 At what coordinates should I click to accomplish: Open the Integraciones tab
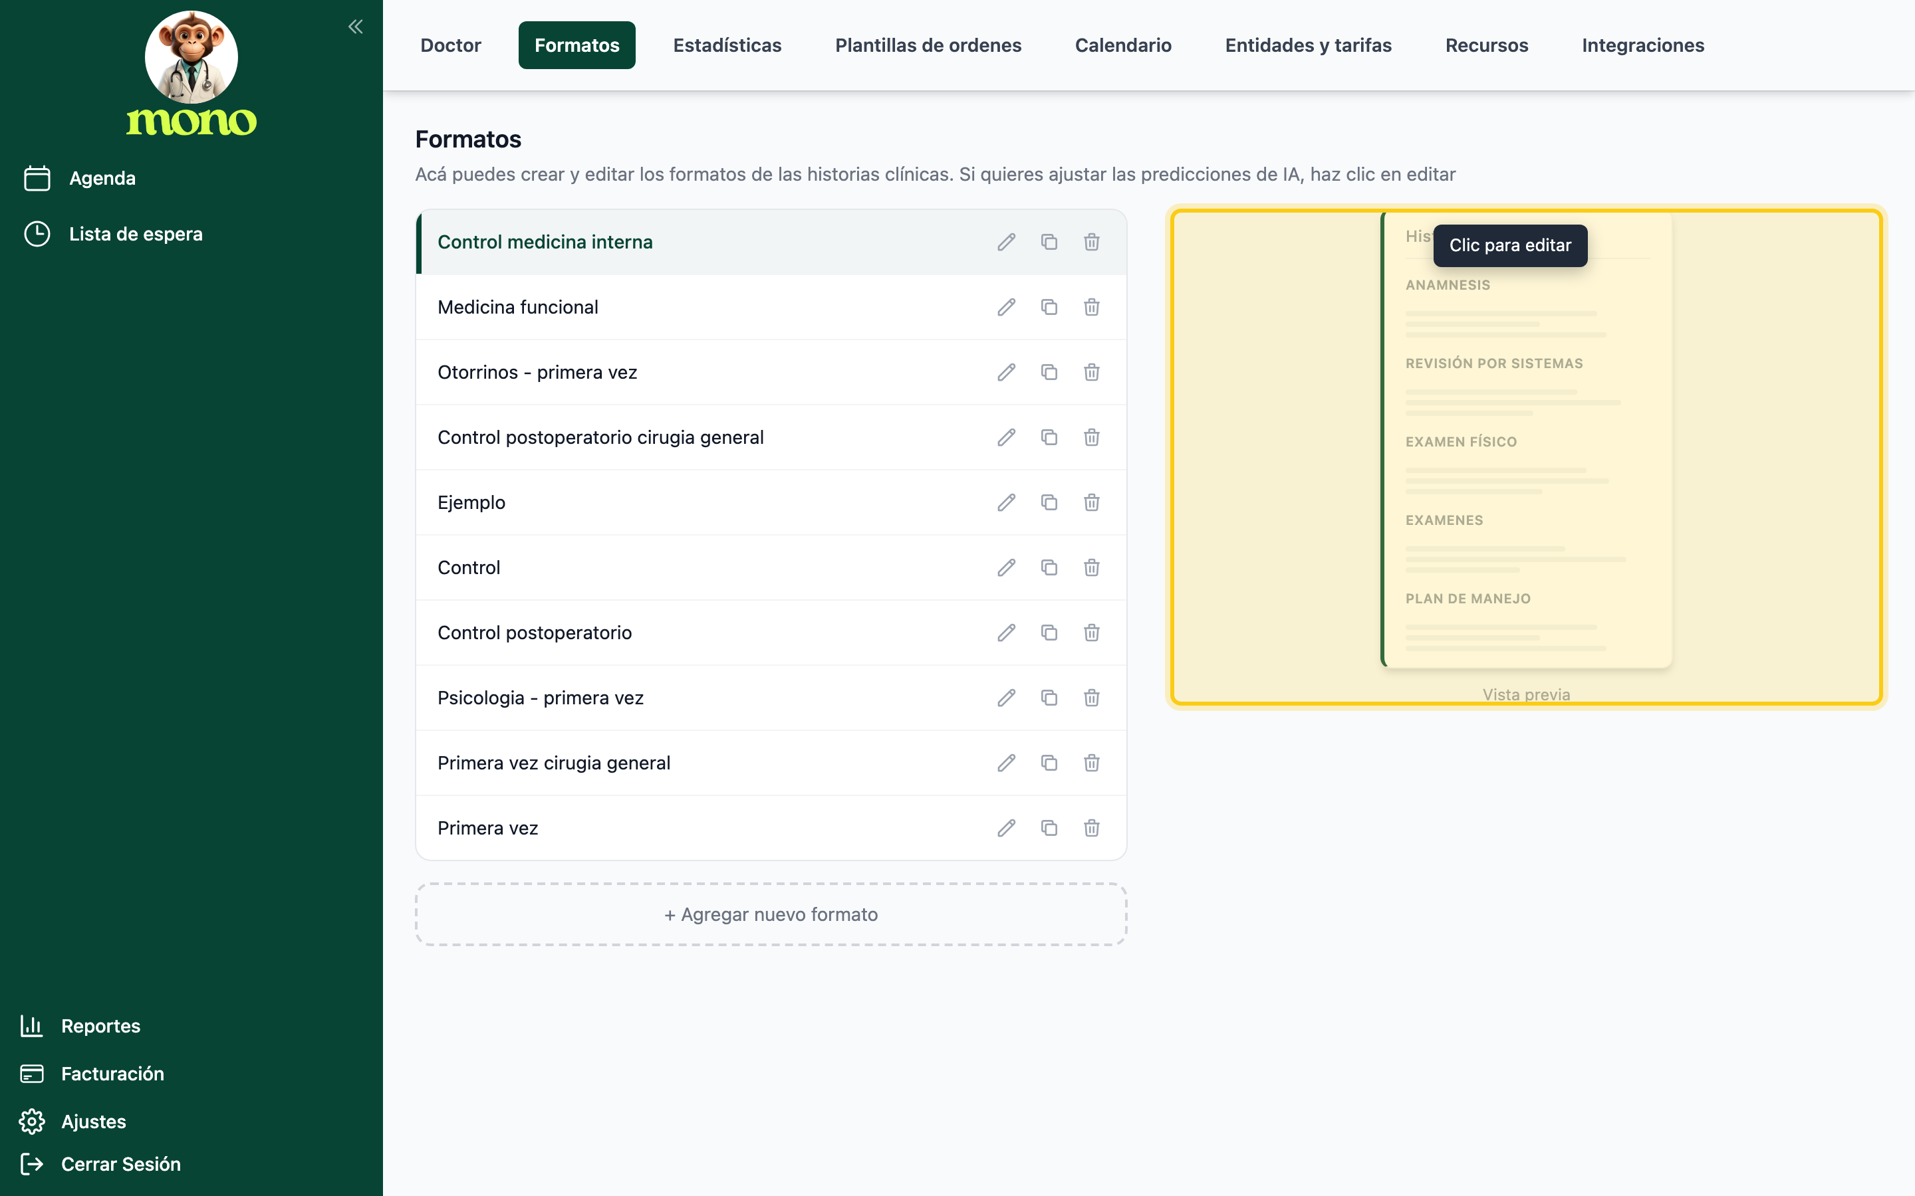[x=1643, y=45]
